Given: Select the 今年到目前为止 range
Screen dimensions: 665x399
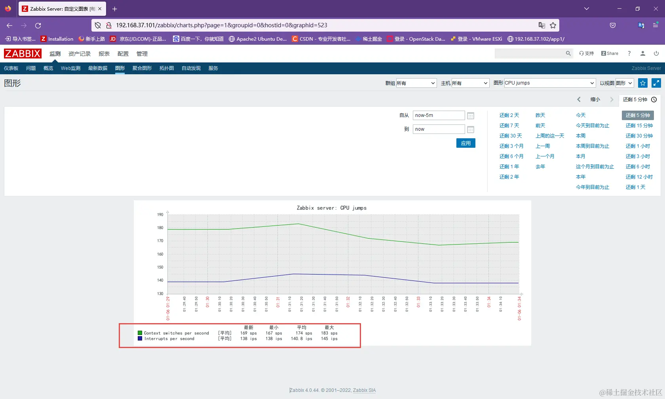Looking at the screenshot, I should tap(593, 187).
